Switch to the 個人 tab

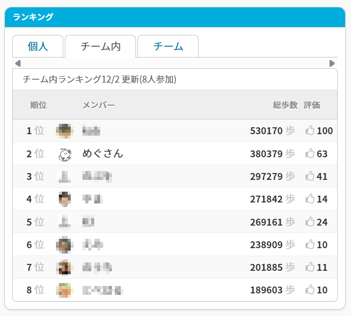[38, 47]
